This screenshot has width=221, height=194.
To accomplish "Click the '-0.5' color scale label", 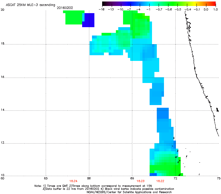I will pos(178,10).
